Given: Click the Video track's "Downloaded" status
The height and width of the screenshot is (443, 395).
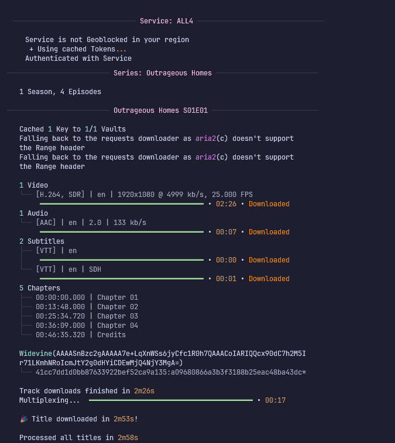Looking at the screenshot, I should tap(269, 204).
